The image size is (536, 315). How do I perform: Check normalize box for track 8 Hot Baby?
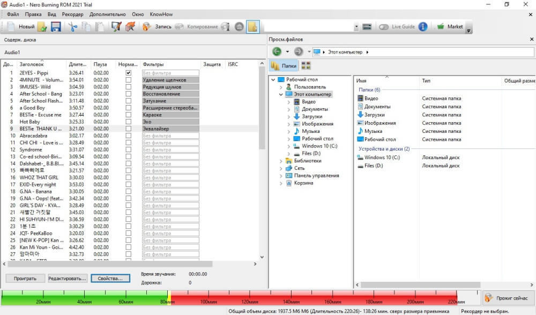(128, 122)
